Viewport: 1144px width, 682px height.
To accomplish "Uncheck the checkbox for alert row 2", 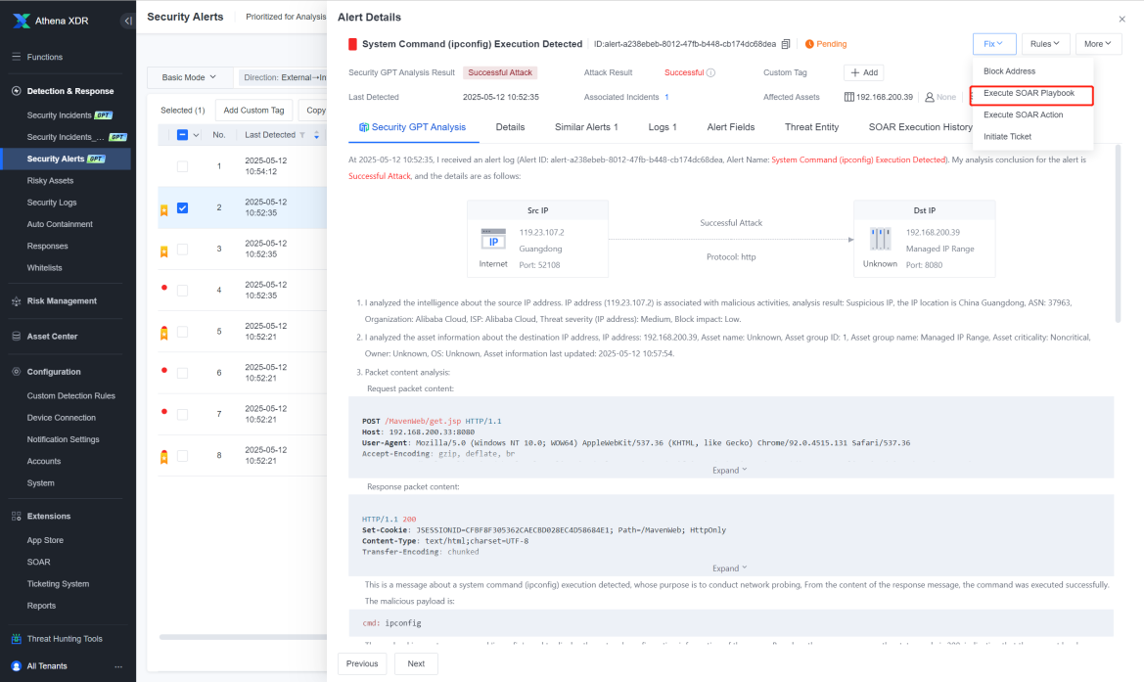I will point(182,207).
